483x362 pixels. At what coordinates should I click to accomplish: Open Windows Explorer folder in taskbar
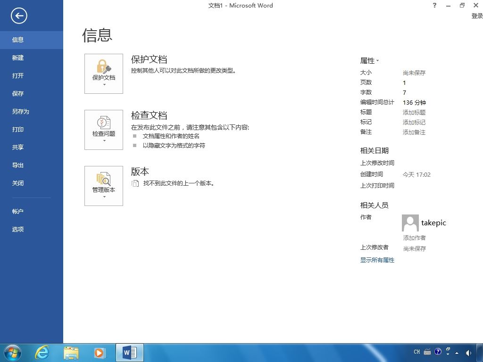click(x=71, y=353)
